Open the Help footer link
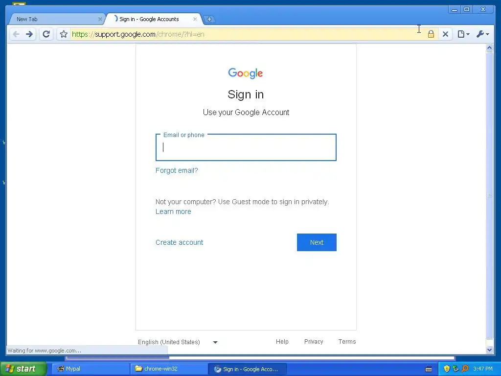 [x=282, y=342]
